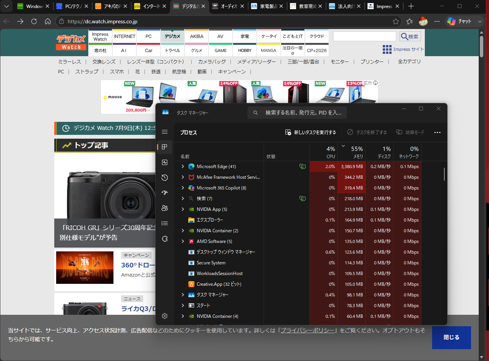The image size is (489, 361).
Task: Expand NVIDIA App (5) process group
Action: [x=183, y=209]
